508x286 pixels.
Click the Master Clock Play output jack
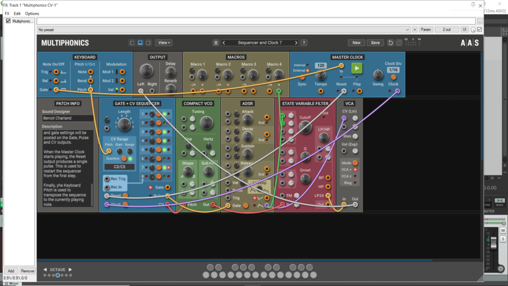359,91
